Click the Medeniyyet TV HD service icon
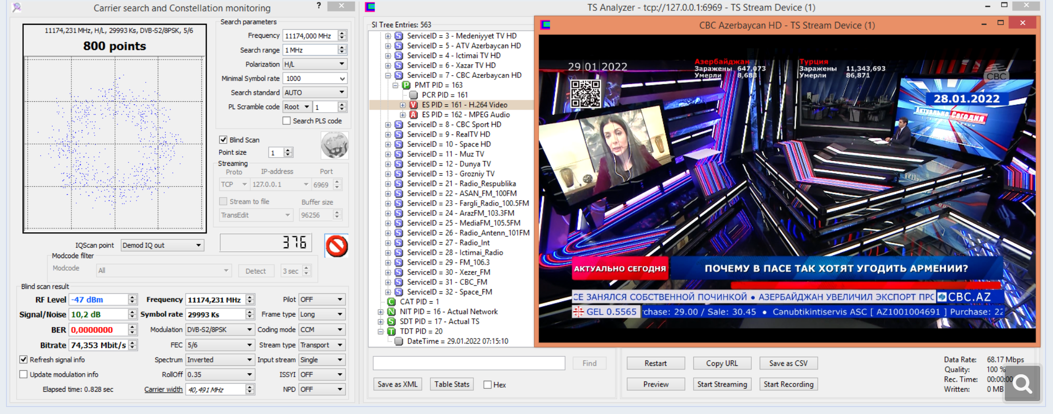Viewport: 1053px width, 414px height. 398,36
